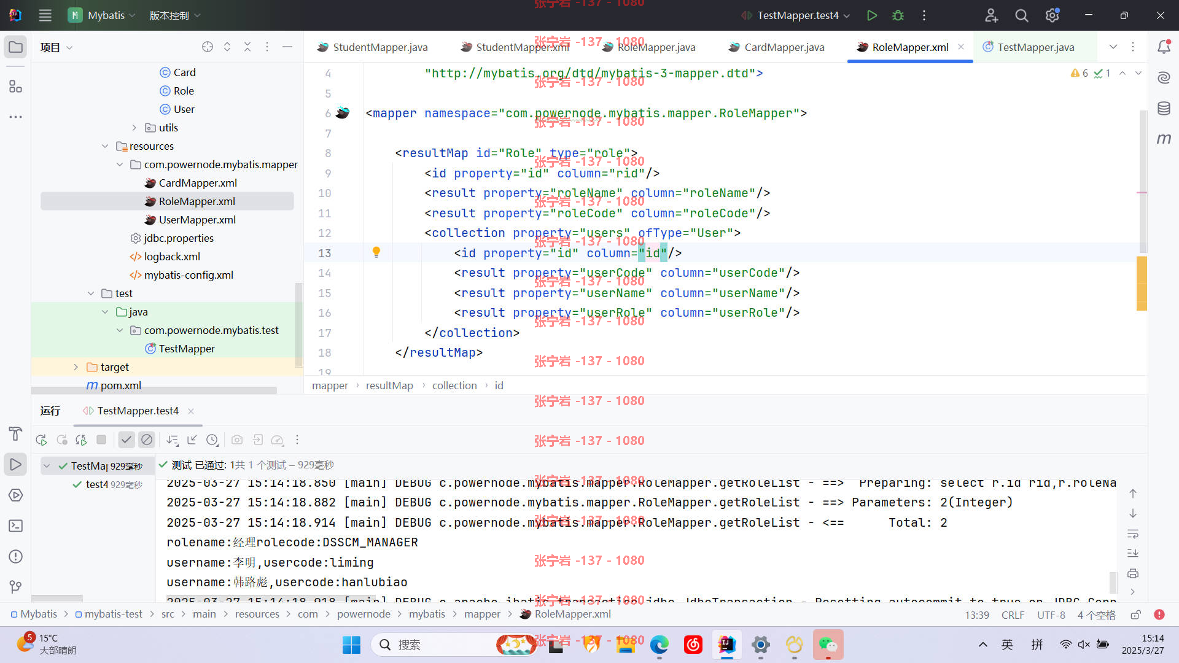Expand the target folder
Image resolution: width=1179 pixels, height=663 pixels.
[x=76, y=367]
